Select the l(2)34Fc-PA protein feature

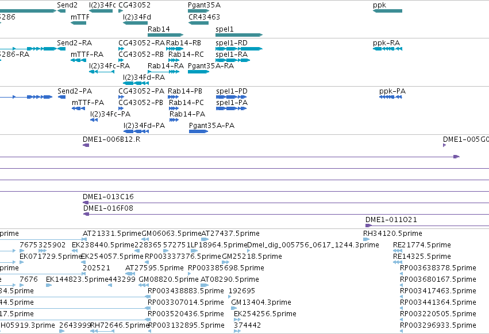(94, 120)
